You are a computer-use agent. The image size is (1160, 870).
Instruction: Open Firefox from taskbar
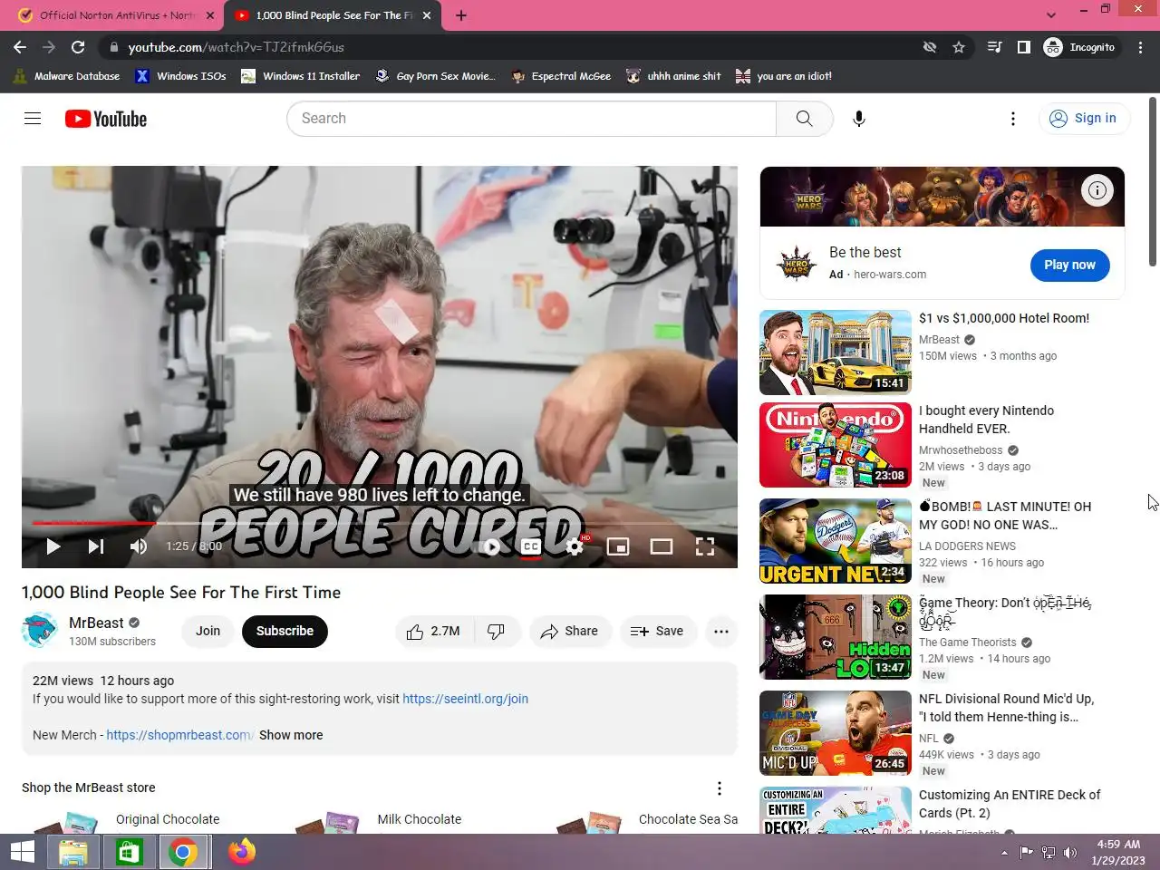[x=242, y=852]
